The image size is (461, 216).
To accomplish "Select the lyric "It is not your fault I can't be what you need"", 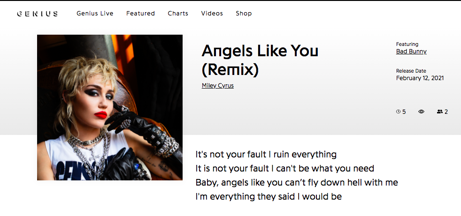I will 285,169.
